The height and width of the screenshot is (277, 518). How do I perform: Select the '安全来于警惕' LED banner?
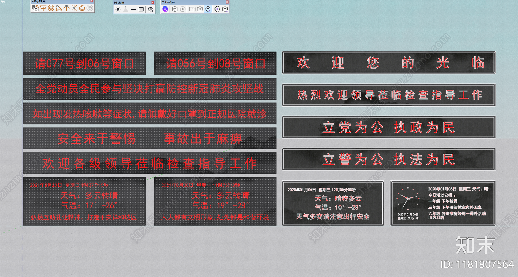click(150, 139)
